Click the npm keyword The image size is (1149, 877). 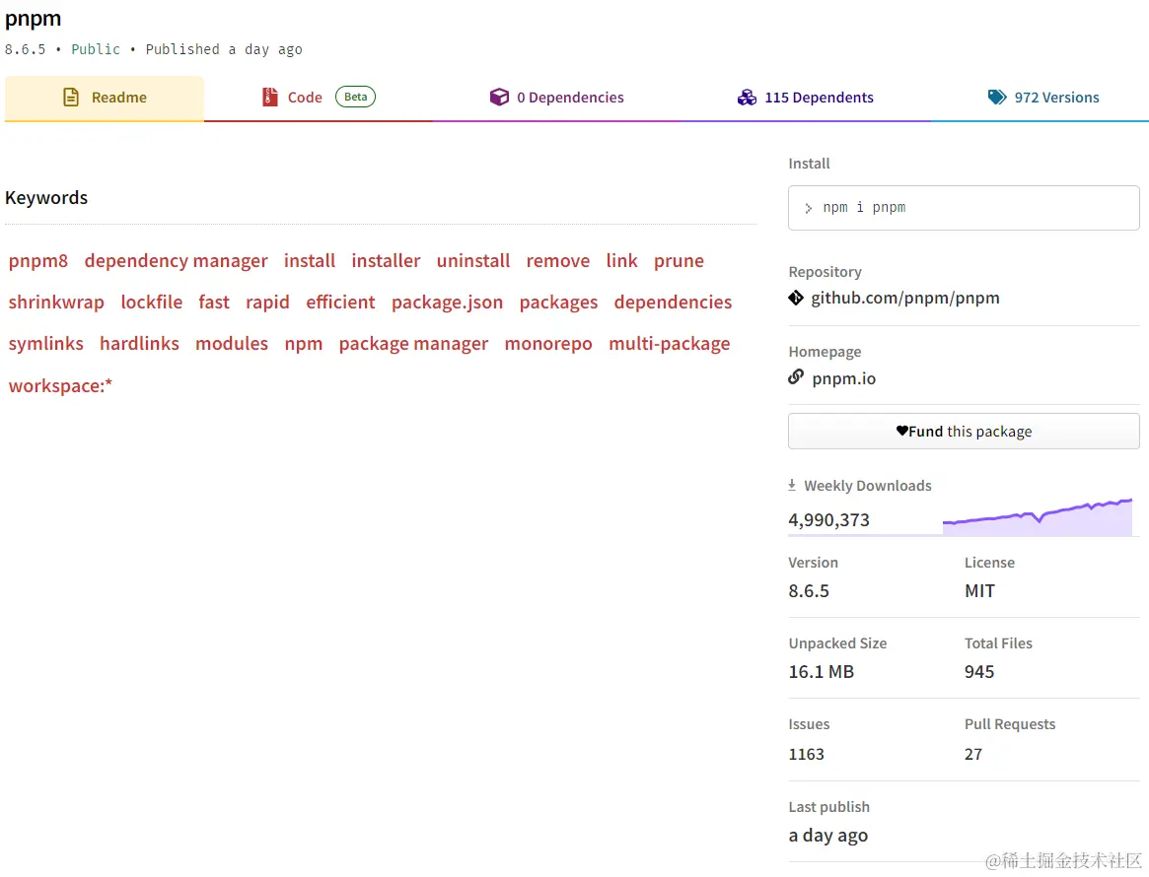(304, 343)
